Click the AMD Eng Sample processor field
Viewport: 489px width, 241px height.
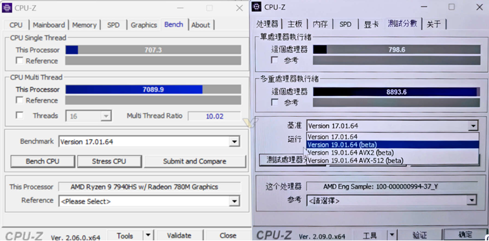392,186
